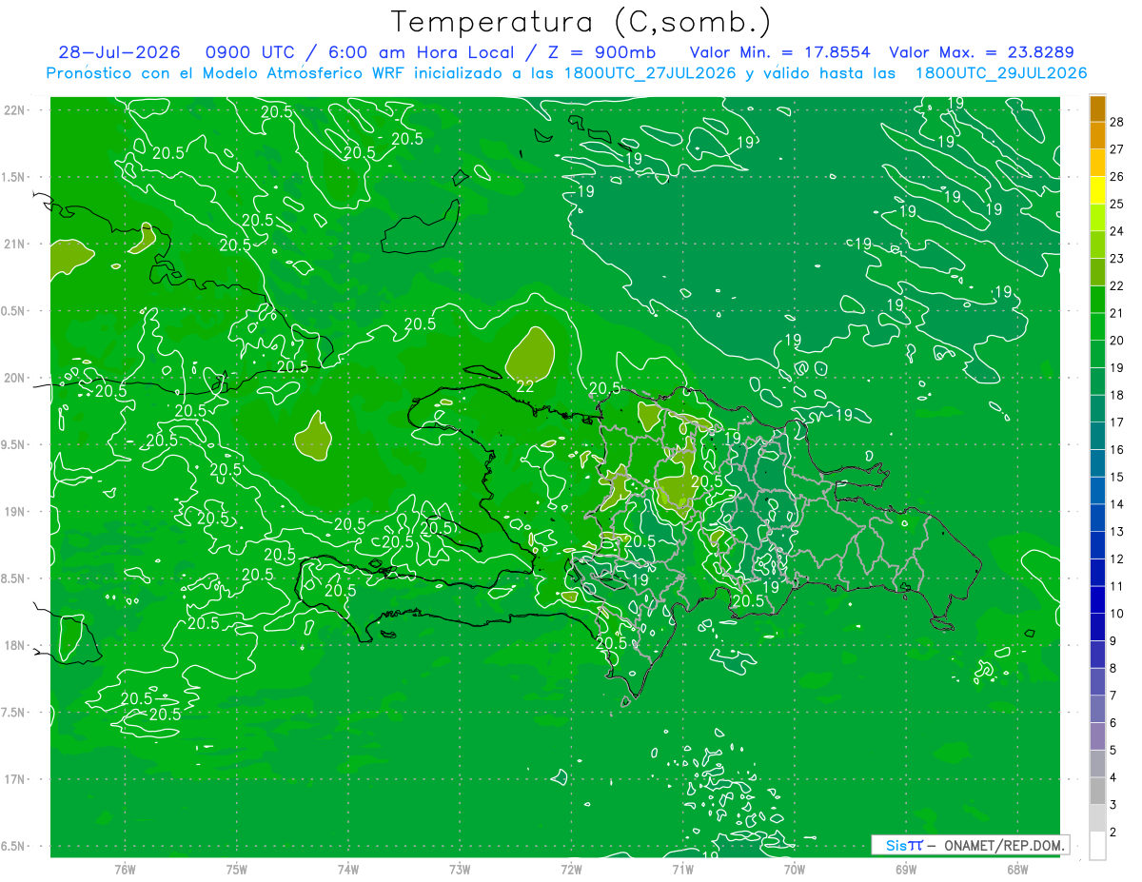The height and width of the screenshot is (882, 1142).
Task: Click the '17N' latitude axis label
Action: pyautogui.click(x=13, y=779)
